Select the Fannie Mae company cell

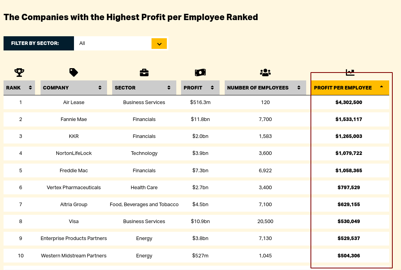click(x=74, y=119)
